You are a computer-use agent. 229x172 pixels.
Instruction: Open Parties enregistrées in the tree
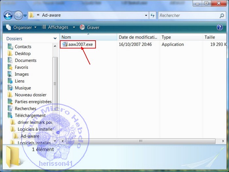tap(33, 102)
